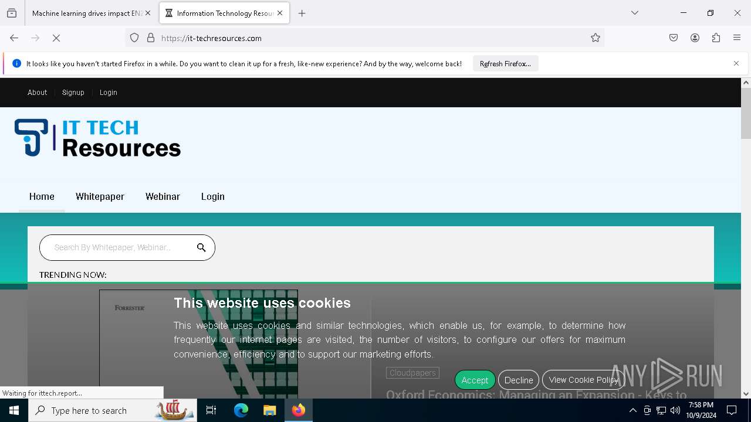This screenshot has height=422, width=751.
Task: Open a new browser tab
Action: [302, 13]
